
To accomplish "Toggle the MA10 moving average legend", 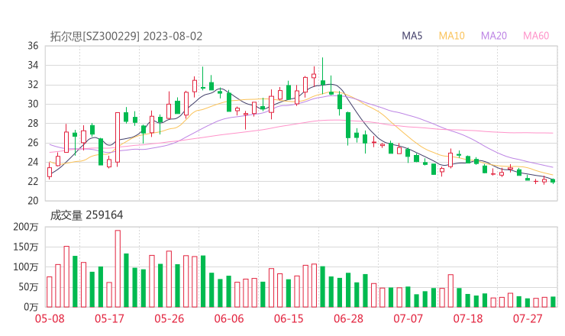I will click(452, 36).
